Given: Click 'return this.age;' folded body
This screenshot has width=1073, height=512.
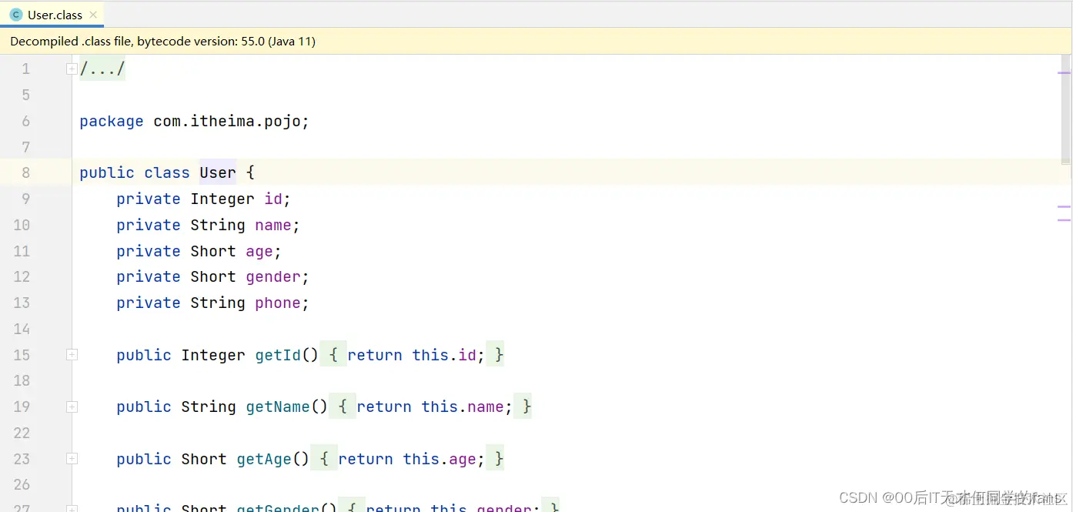Looking at the screenshot, I should 412,459.
